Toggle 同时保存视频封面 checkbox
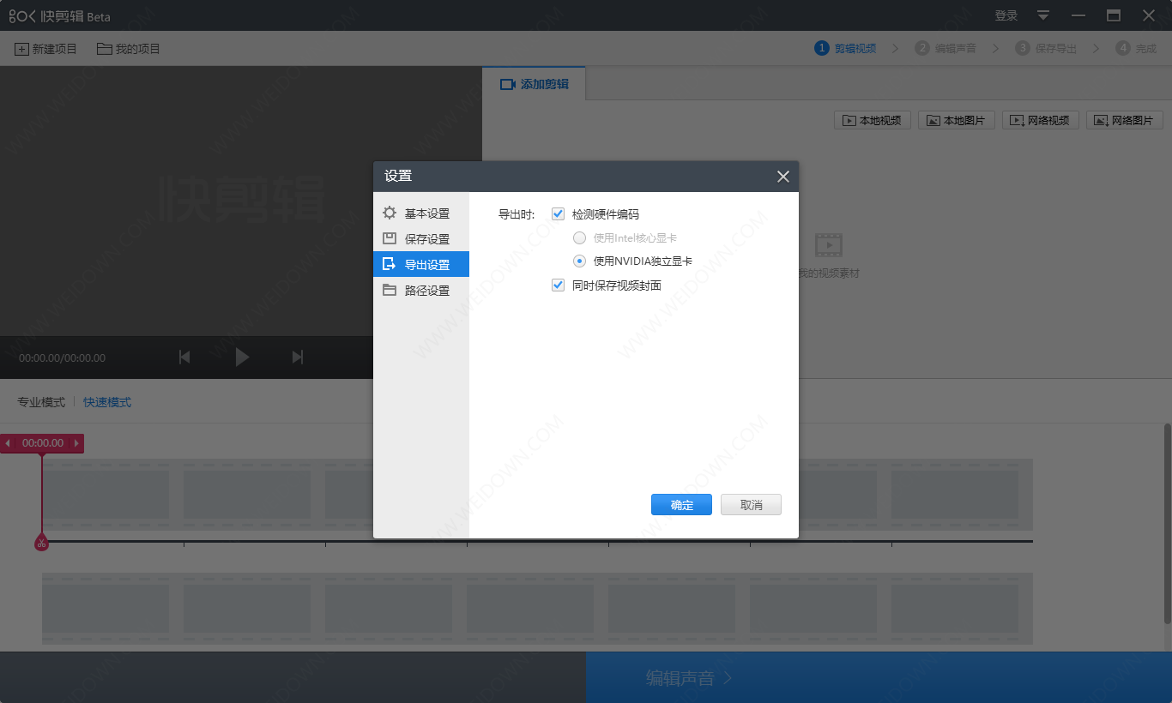 (x=558, y=285)
